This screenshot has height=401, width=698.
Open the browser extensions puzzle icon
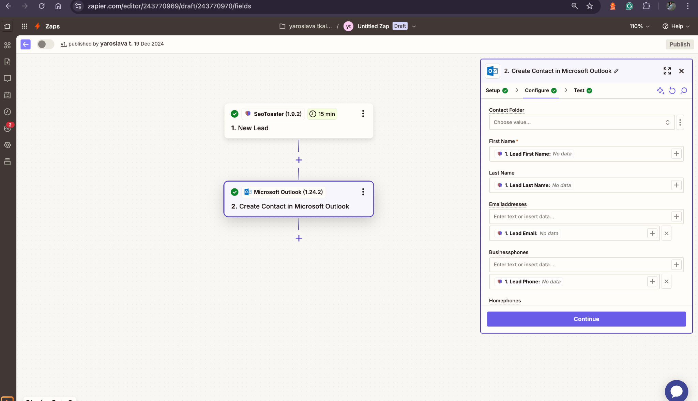pos(646,6)
